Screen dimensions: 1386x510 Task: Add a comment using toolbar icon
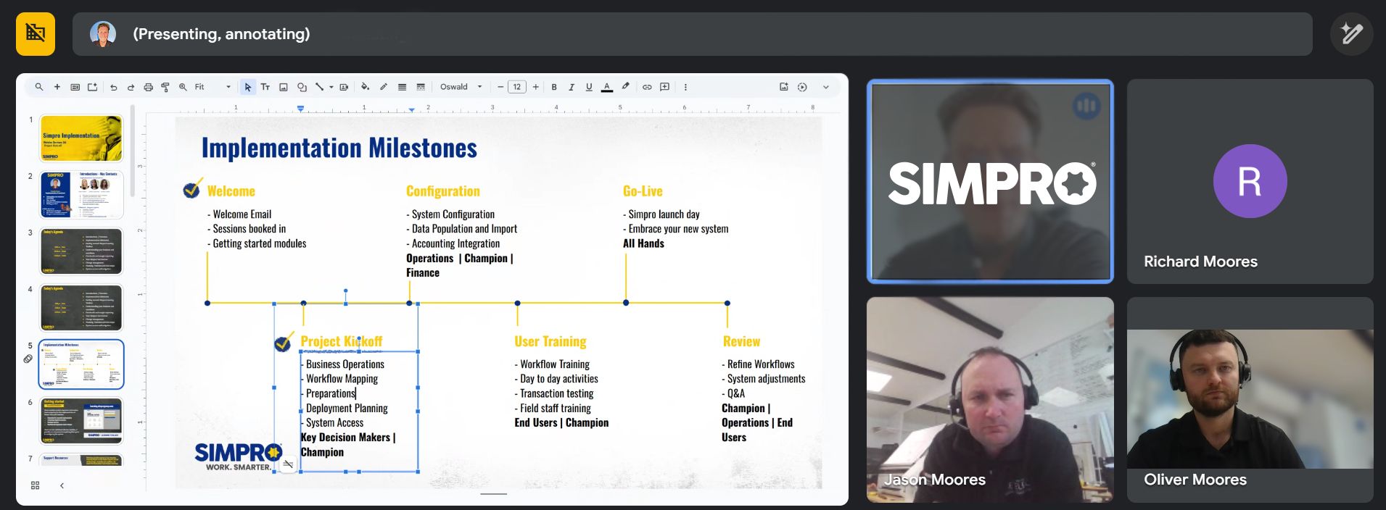click(664, 87)
